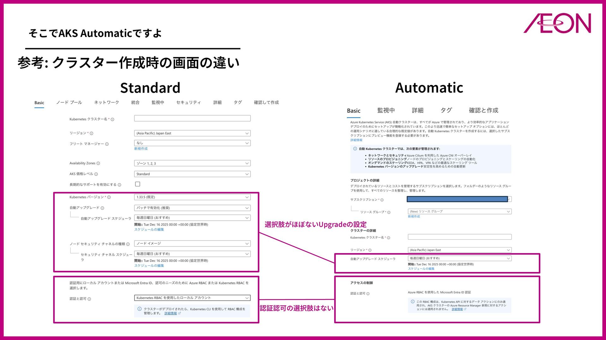The width and height of the screenshot is (606, 340).
Task: Click the Standard Kubernetes クラスター名 input field
Action: (192, 118)
